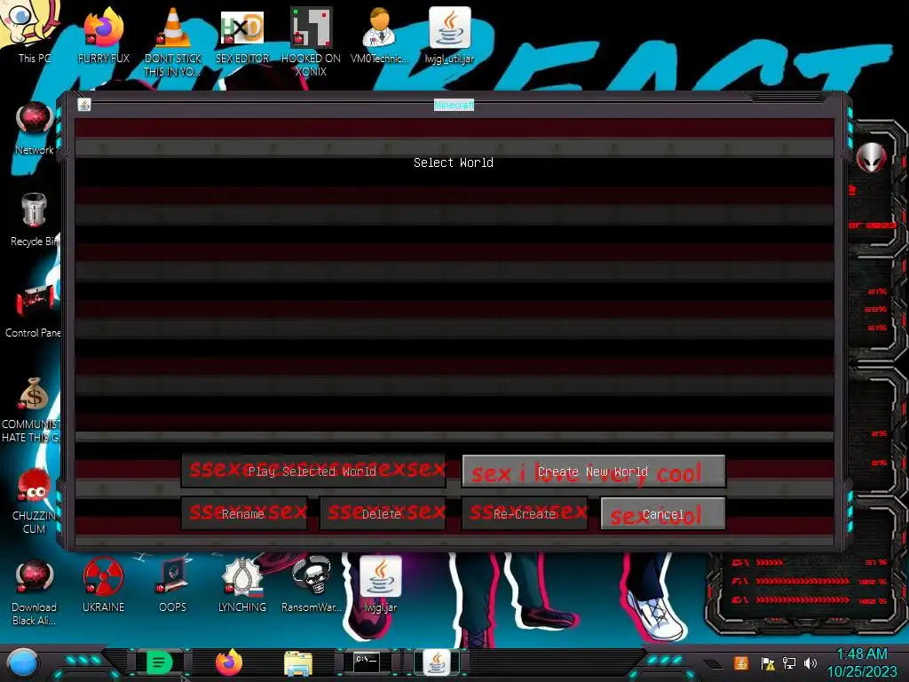This screenshot has width=909, height=682.
Task: Open the Control Panel desktop icon
Action: click(x=33, y=311)
